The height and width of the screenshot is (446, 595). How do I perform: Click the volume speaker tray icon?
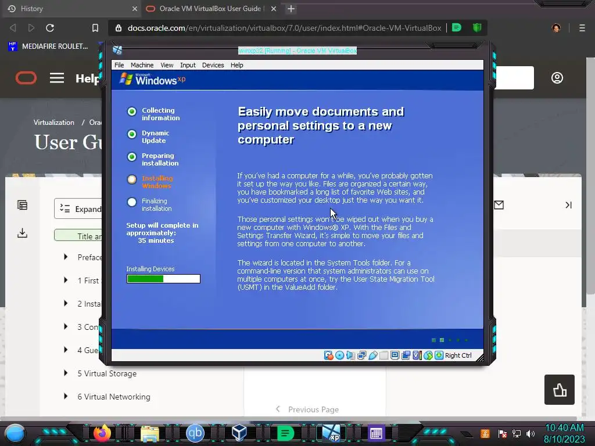point(531,433)
